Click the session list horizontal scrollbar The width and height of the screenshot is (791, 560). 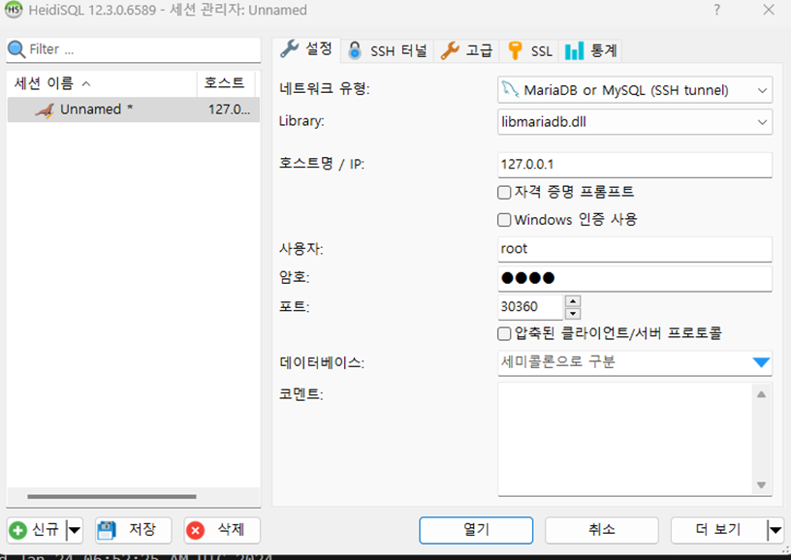coord(111,496)
